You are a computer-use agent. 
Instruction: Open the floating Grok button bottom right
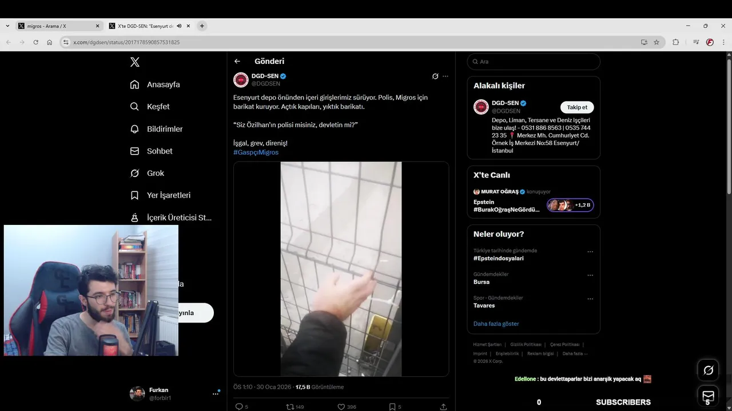[x=708, y=370]
